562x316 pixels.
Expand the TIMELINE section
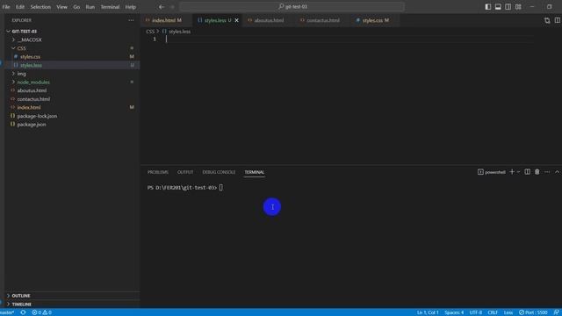point(21,305)
